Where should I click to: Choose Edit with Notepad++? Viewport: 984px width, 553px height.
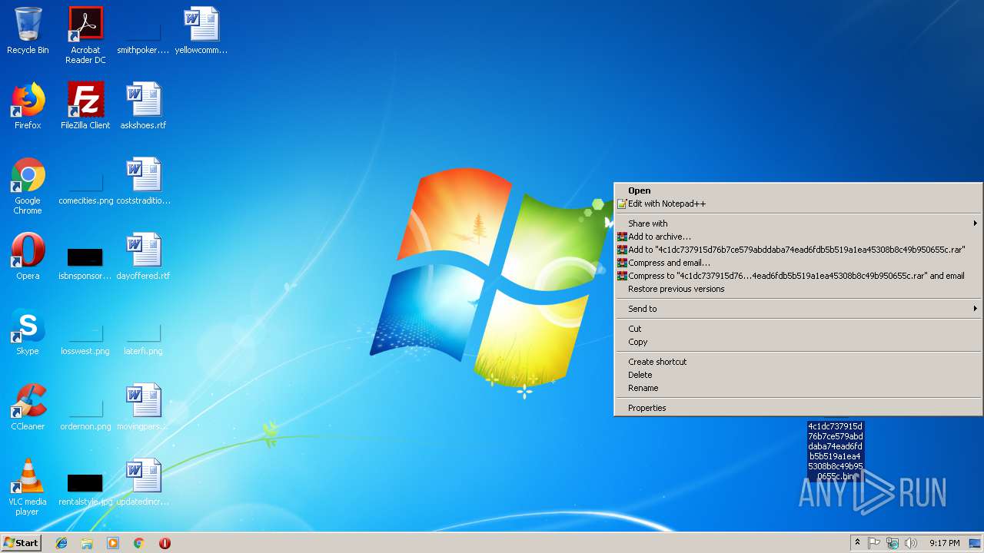[798, 204]
